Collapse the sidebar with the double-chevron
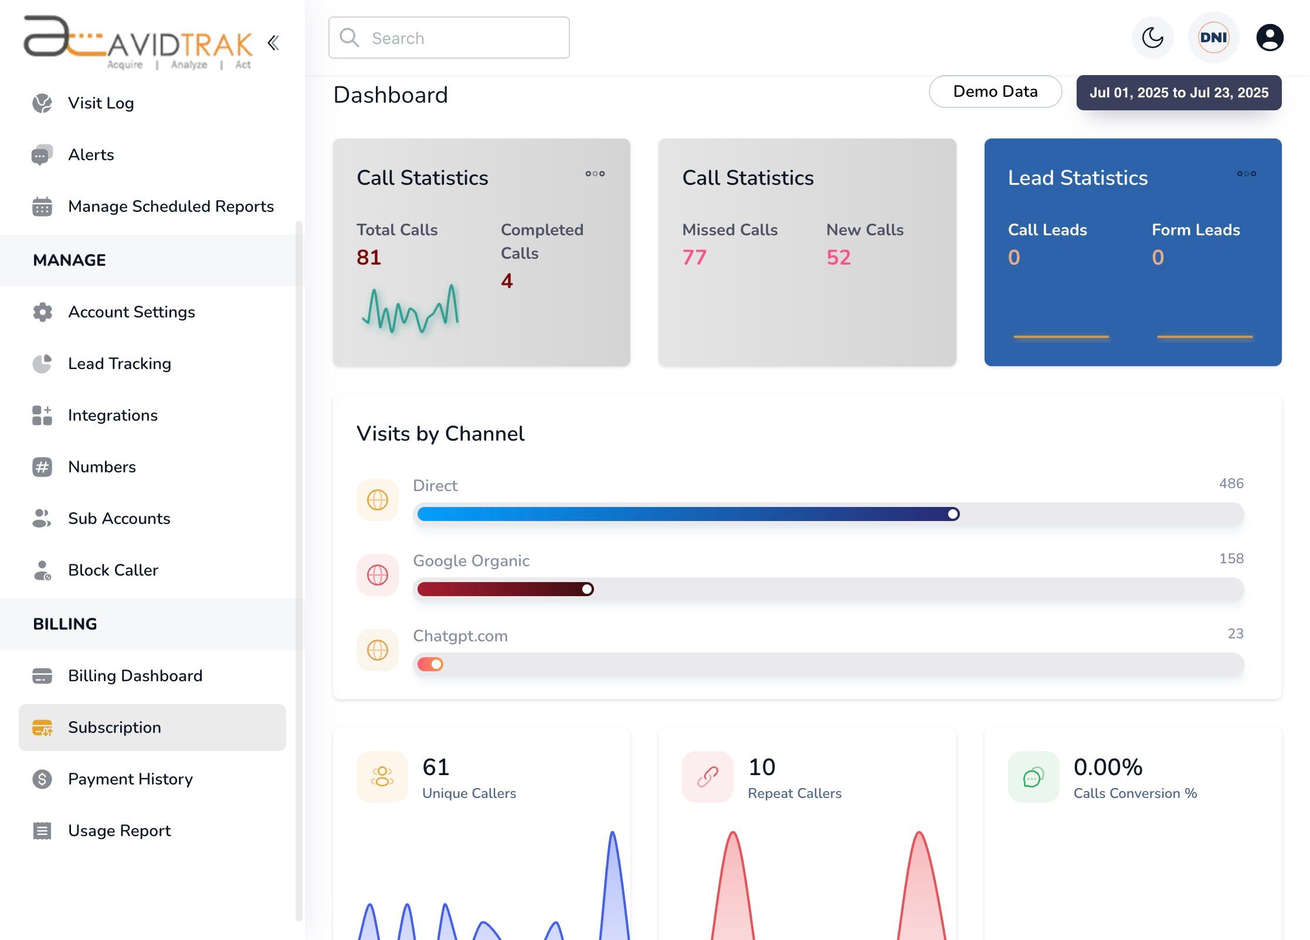This screenshot has height=940, width=1310. (x=273, y=43)
